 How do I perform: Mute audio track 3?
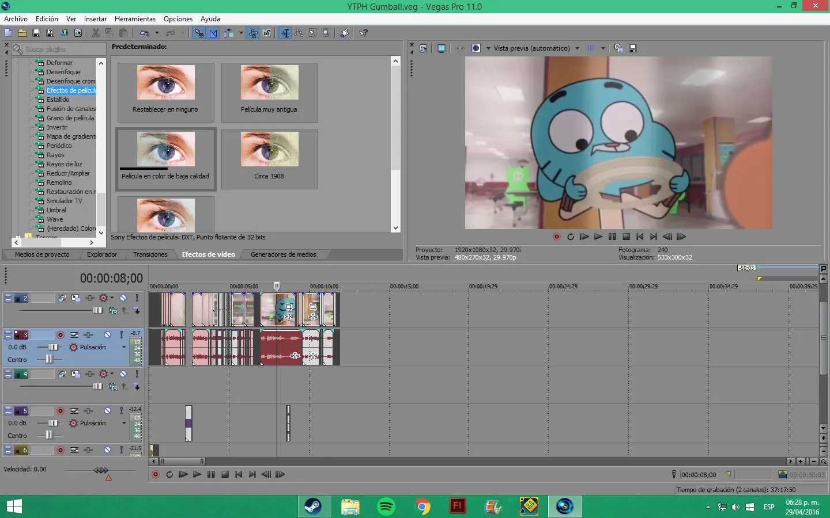pyautogui.click(x=107, y=335)
